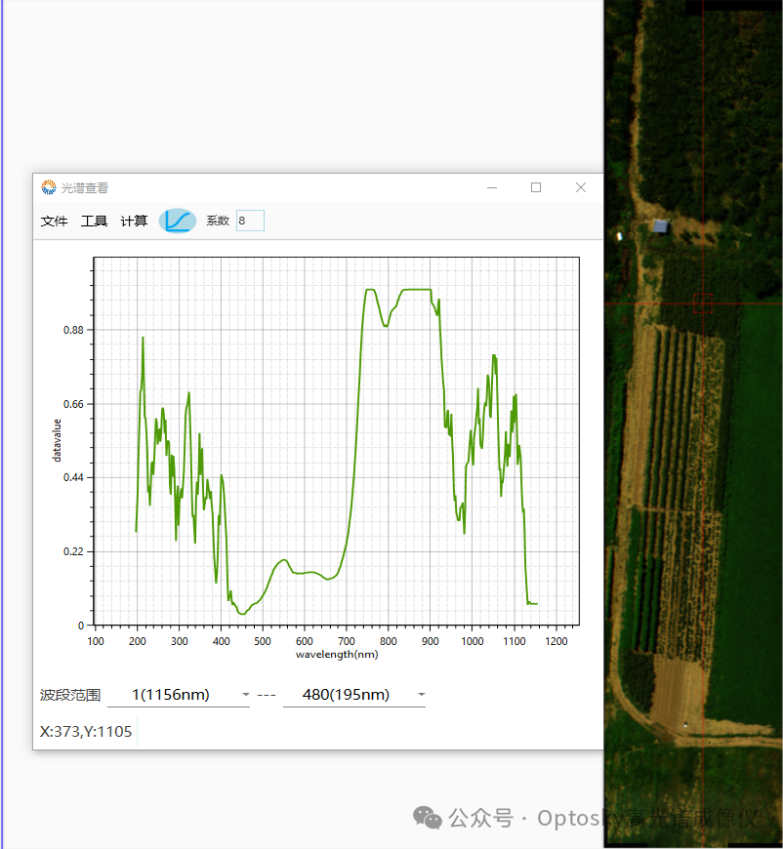Click the datavalue vertical axis label
This screenshot has width=783, height=849.
pyautogui.click(x=58, y=440)
